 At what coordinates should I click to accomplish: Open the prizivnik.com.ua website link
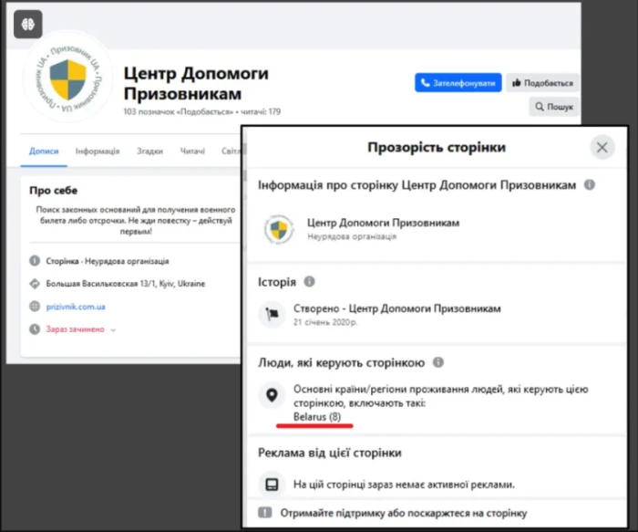(77, 307)
